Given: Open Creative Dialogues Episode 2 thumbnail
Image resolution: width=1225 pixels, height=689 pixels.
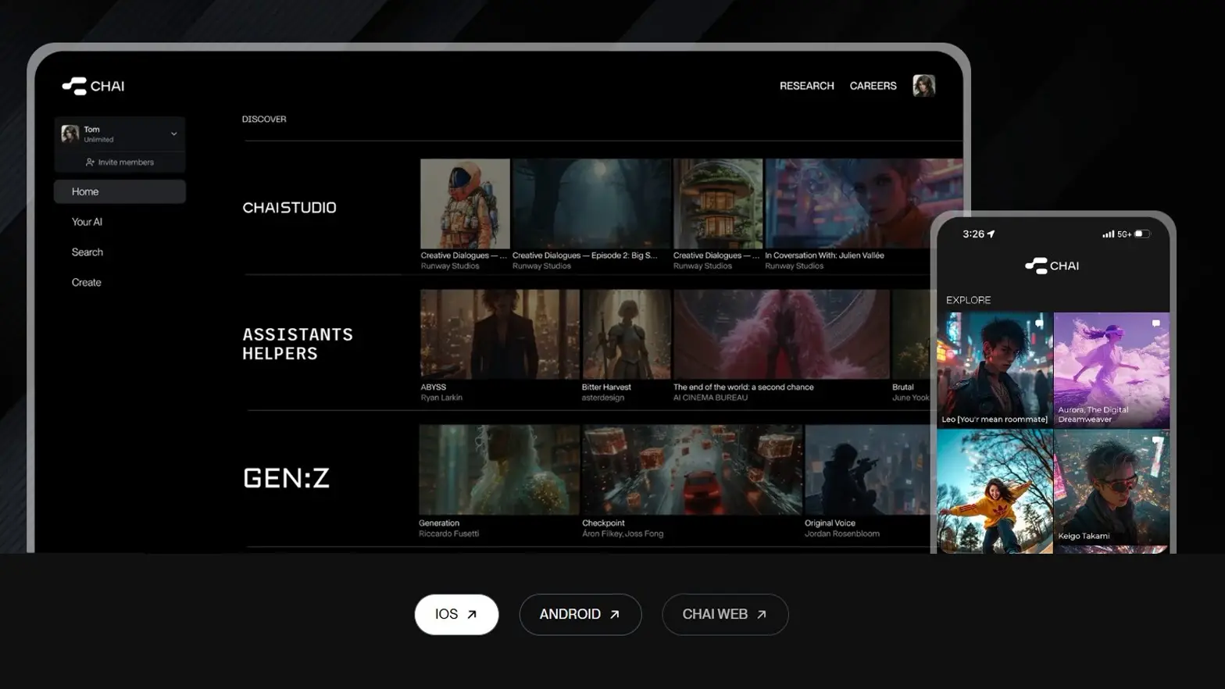Looking at the screenshot, I should [591, 204].
